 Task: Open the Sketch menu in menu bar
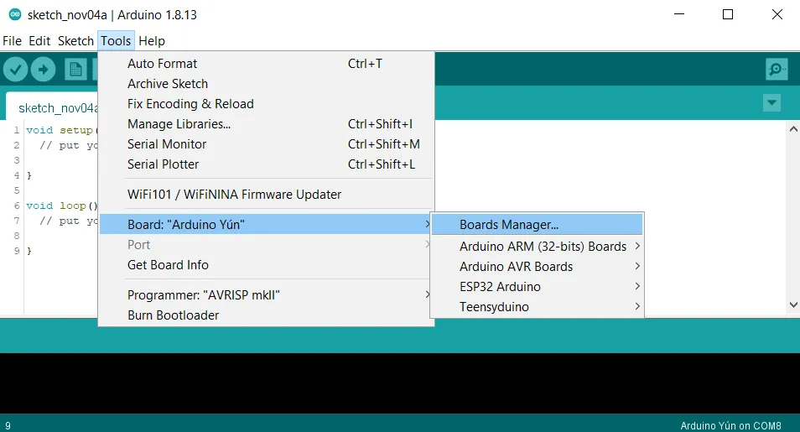tap(75, 41)
